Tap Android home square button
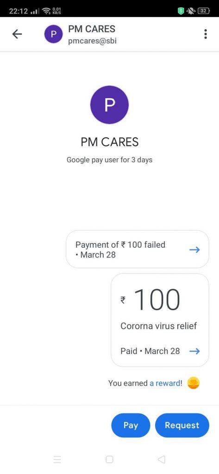219x474 pixels. tap(109, 460)
